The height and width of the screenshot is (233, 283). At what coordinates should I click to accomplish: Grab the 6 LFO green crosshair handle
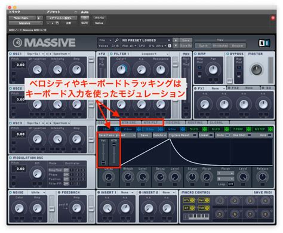[226, 129]
